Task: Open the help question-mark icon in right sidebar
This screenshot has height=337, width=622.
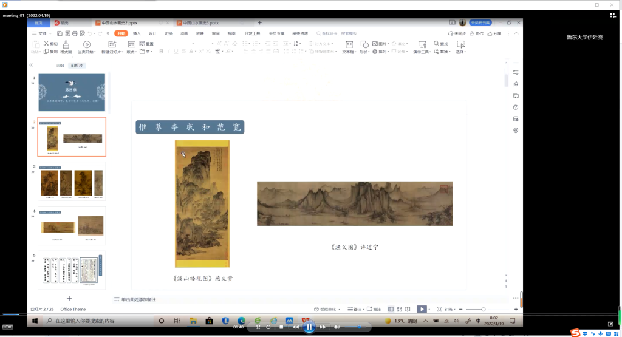Action: [x=516, y=107]
